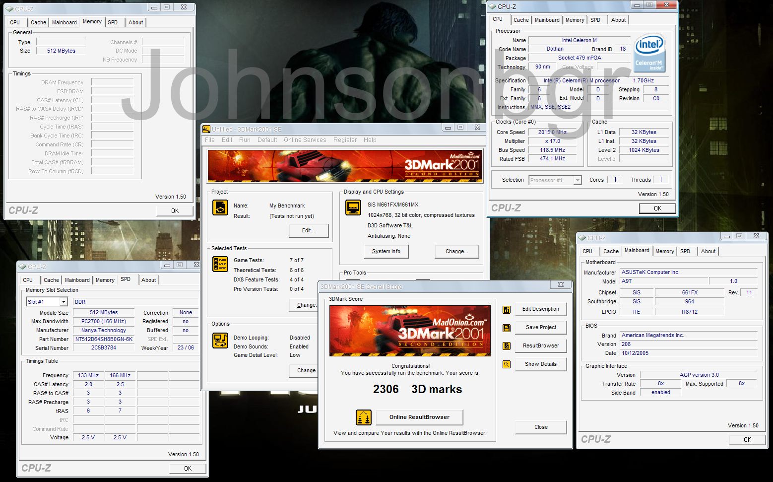Switch to Cache tab in processor CPU-Z window
This screenshot has width=773, height=482.
(x=521, y=20)
